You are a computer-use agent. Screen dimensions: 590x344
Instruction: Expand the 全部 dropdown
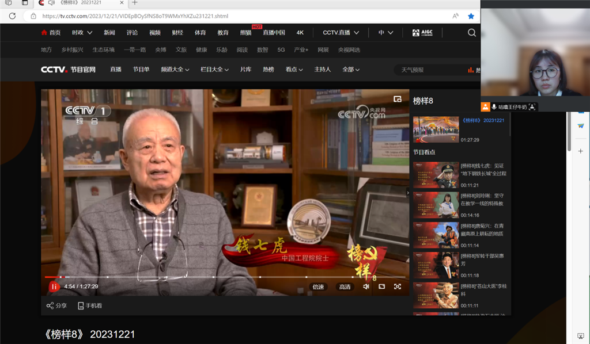tap(351, 70)
